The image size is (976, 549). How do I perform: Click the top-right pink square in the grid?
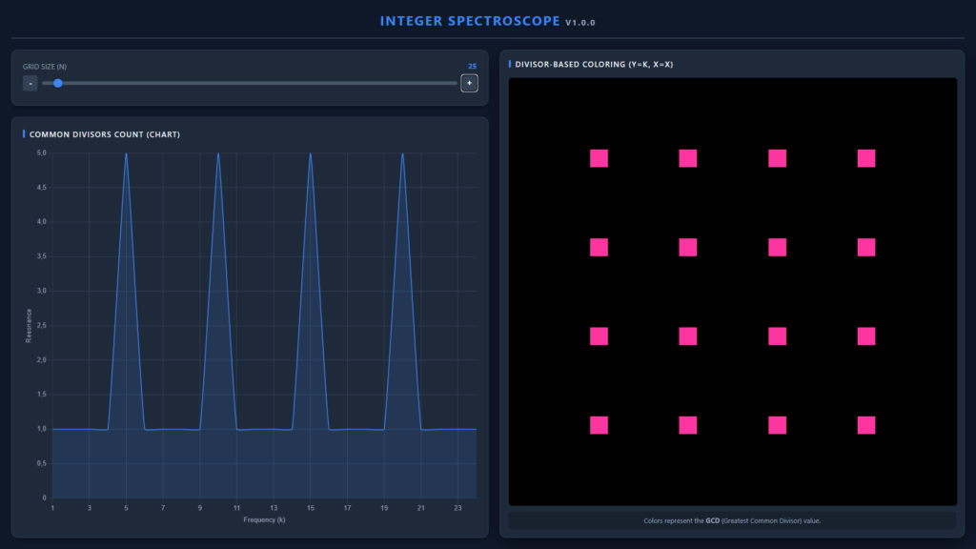(x=865, y=158)
